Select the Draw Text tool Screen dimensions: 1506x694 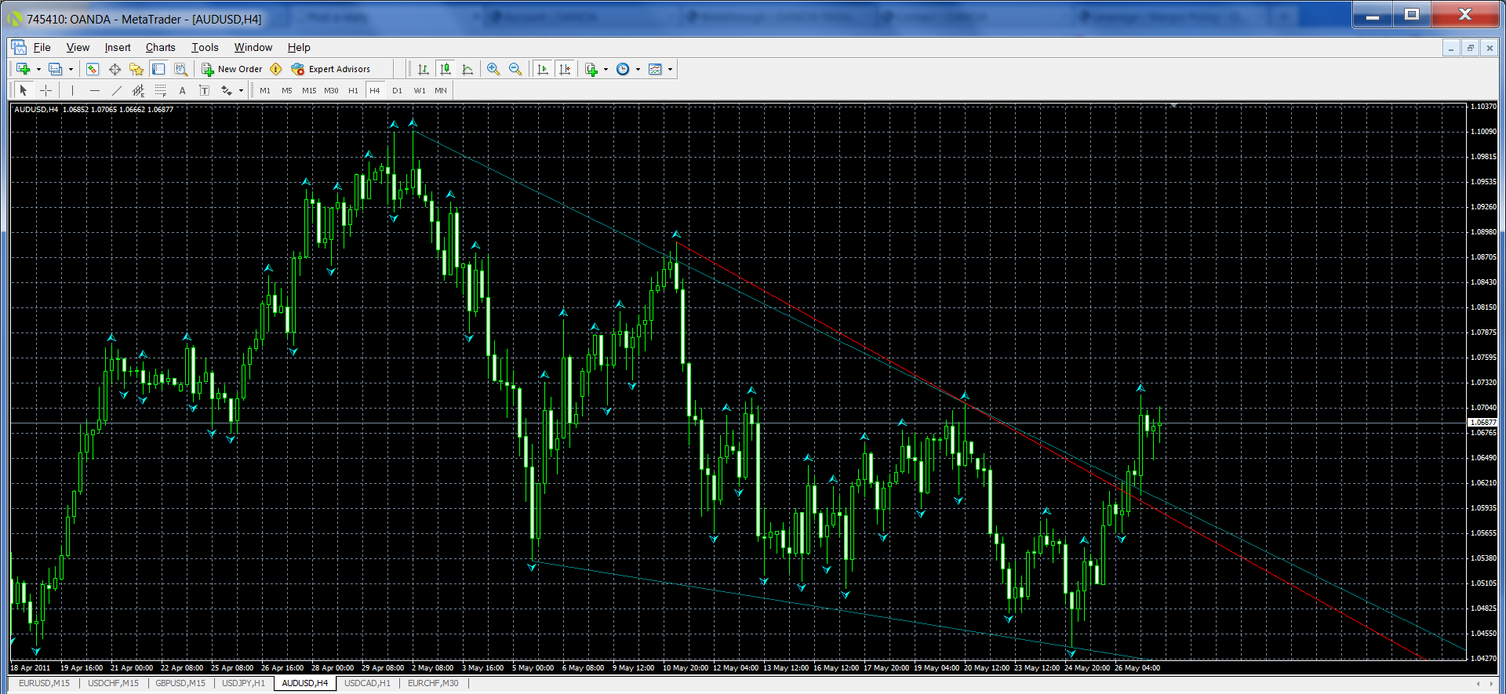183,90
